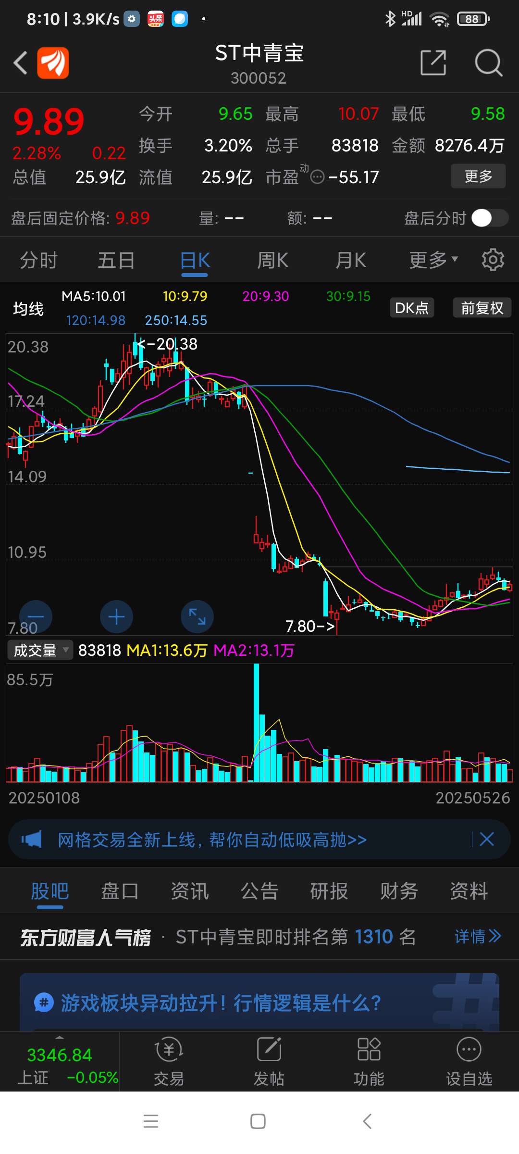Tap 设自选 add to watchlist icon
519x1154 pixels.
click(469, 1062)
